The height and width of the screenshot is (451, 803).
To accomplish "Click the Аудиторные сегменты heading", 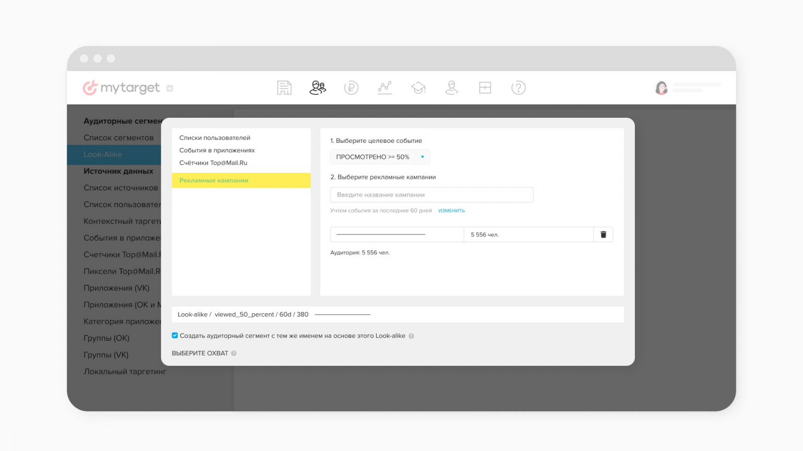I will (x=122, y=121).
